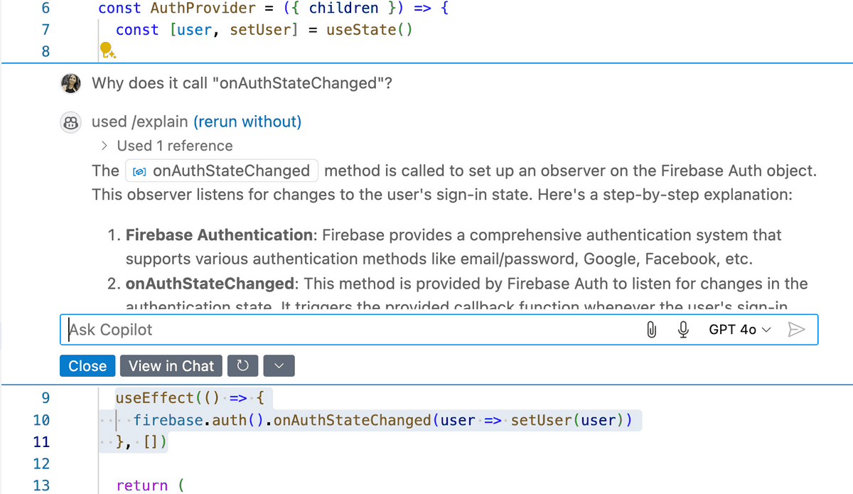Click the Copilot icon next to used /explain
The image size is (853, 494).
point(71,122)
